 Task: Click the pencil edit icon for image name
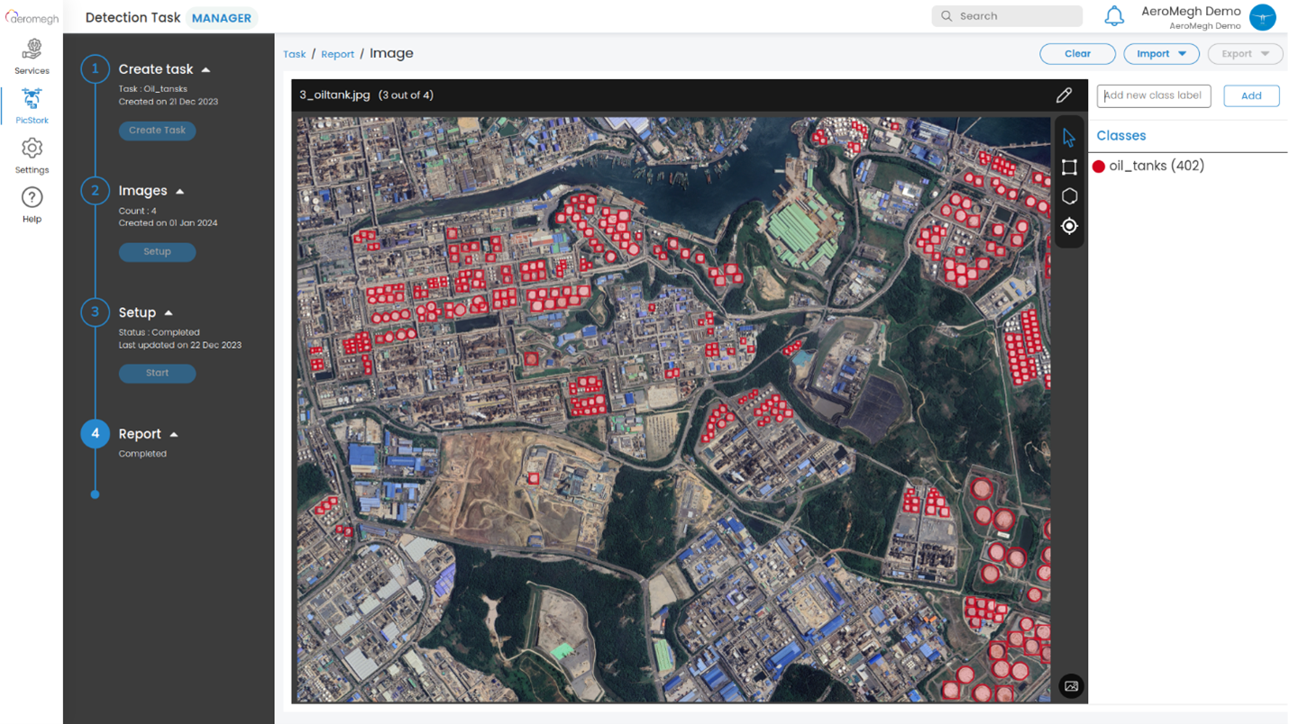1064,95
